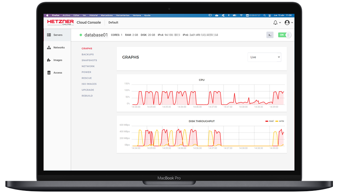
Task: Open the Ayuda menu
Action: point(147,15)
